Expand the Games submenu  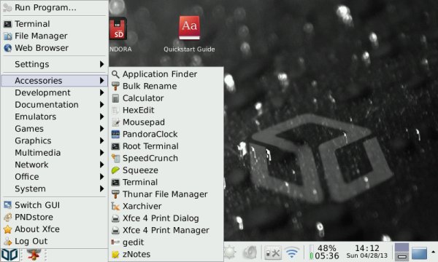(x=55, y=129)
